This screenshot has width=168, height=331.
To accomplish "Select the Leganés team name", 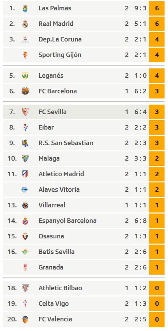I will [51, 76].
